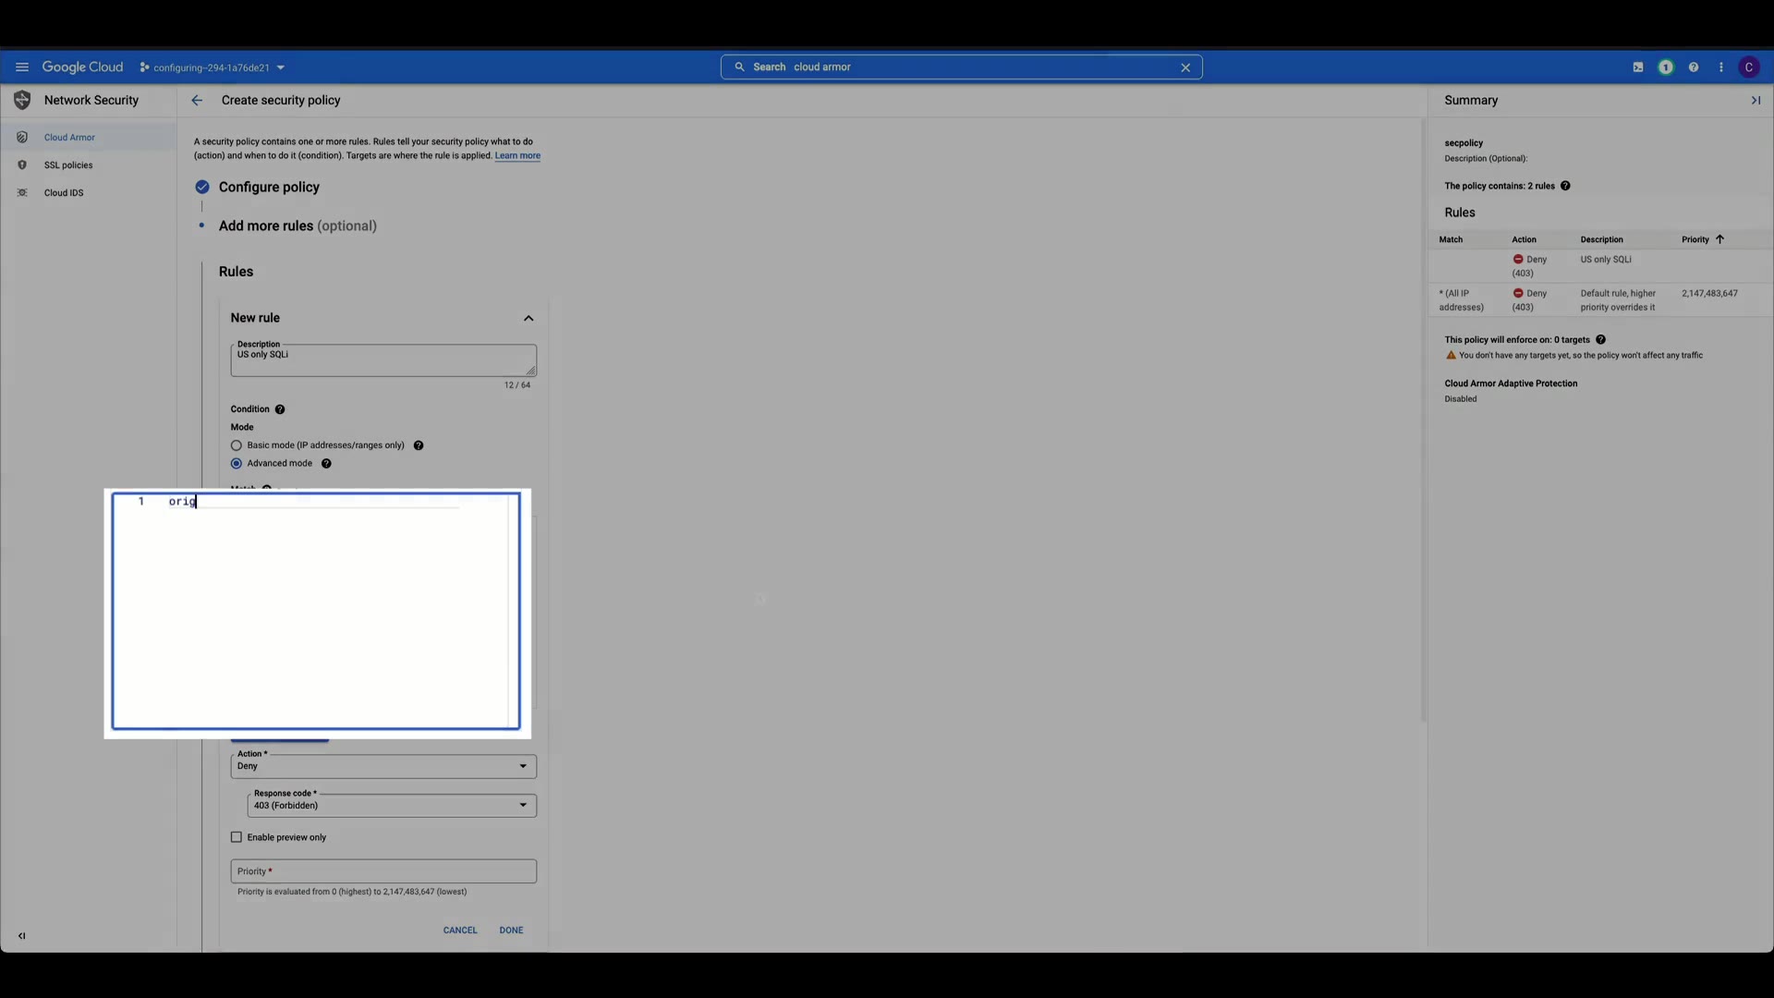Open the help icon in the top bar
The width and height of the screenshot is (1774, 998).
pos(1694,67)
